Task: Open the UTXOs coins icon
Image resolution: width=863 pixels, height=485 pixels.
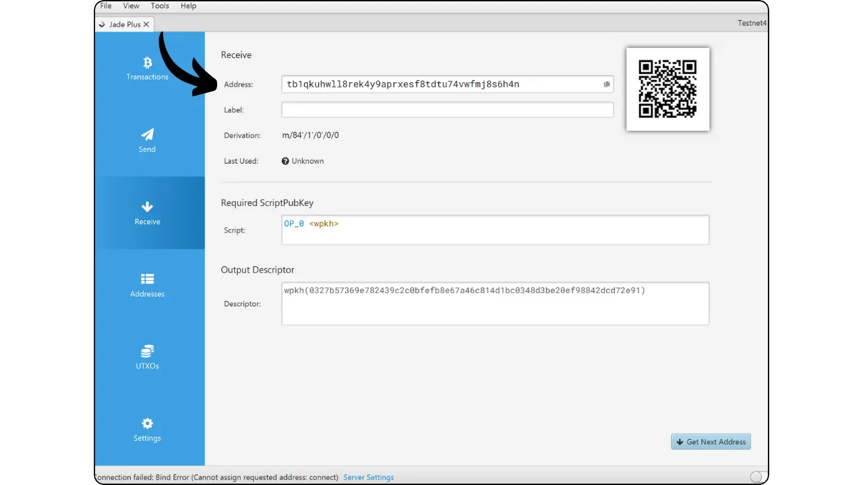Action: tap(147, 351)
